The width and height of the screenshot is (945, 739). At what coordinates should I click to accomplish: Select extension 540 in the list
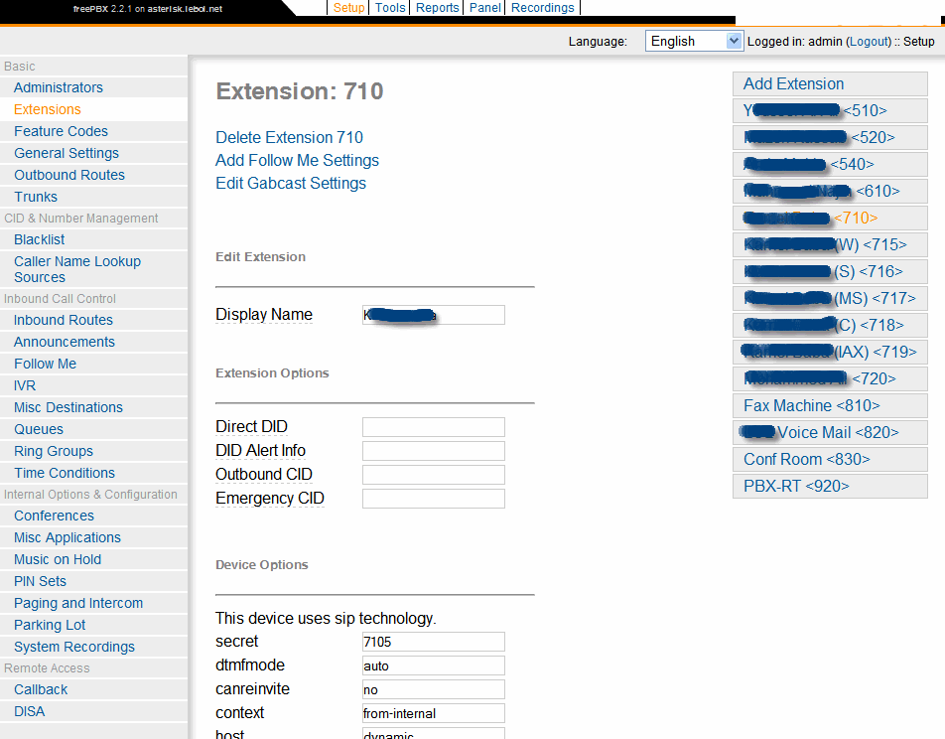830,164
